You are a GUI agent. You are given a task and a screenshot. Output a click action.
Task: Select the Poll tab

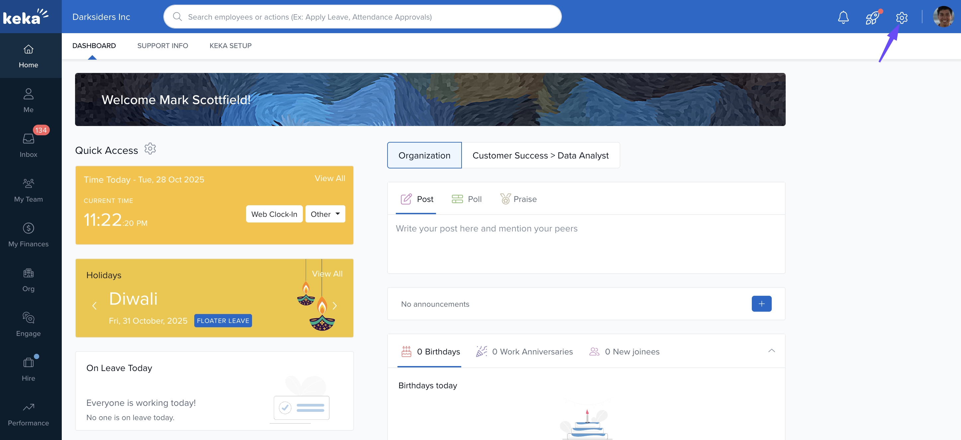click(467, 199)
